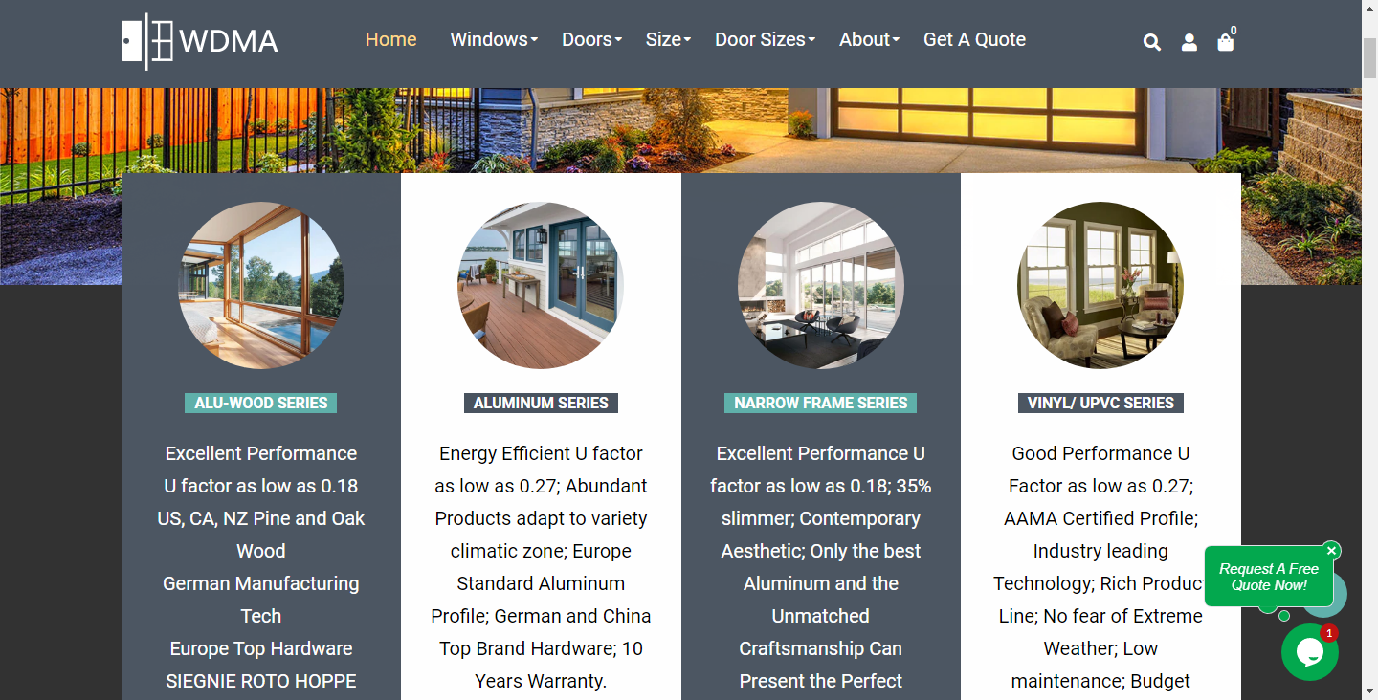Expand the About menu
The height and width of the screenshot is (700, 1378).
[870, 39]
